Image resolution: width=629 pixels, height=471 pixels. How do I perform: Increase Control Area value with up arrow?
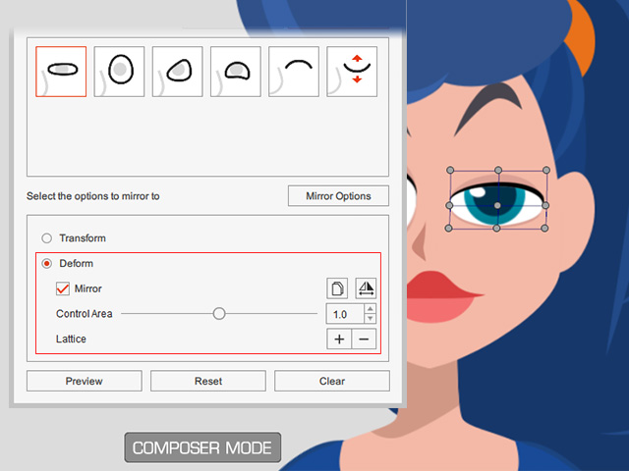pos(370,309)
